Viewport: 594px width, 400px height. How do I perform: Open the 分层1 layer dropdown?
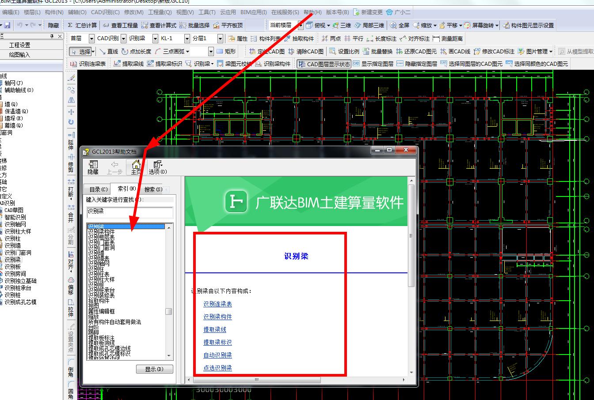point(219,38)
